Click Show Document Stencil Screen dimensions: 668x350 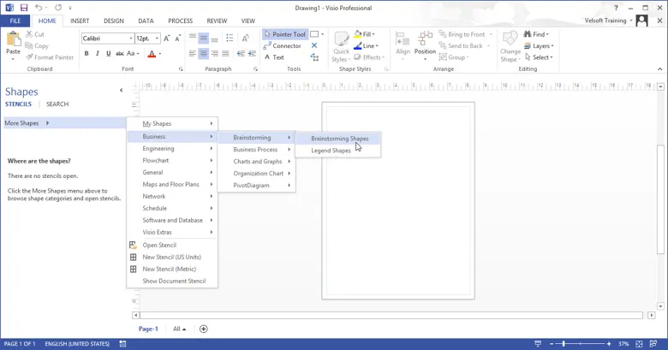pyautogui.click(x=172, y=281)
